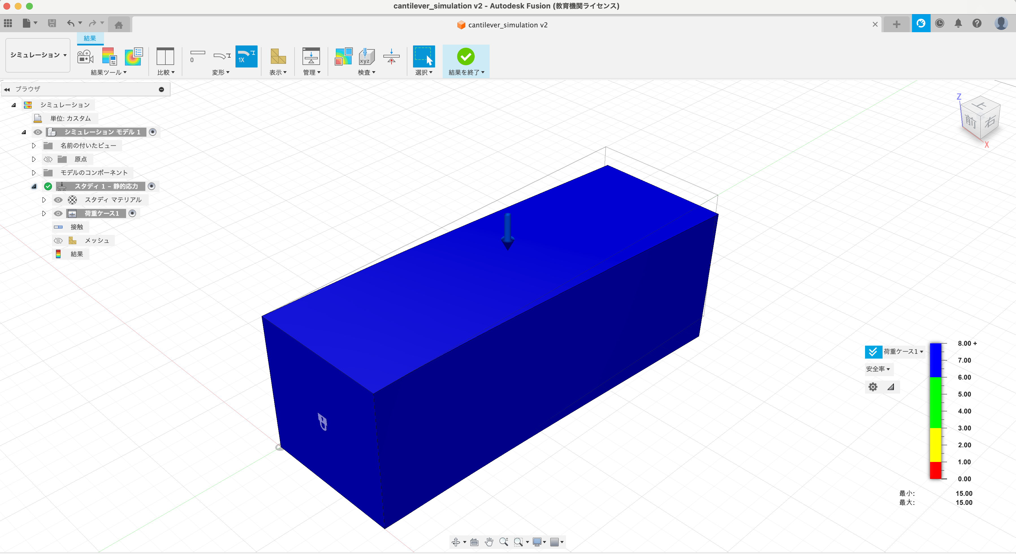Show the hidden メッシュ item

coord(58,240)
